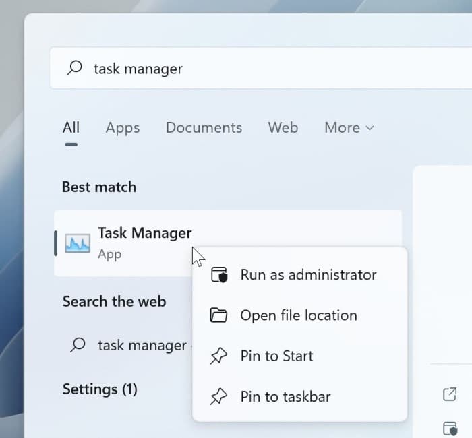Click the Open file location folder icon
The height and width of the screenshot is (438, 472).
(x=218, y=315)
